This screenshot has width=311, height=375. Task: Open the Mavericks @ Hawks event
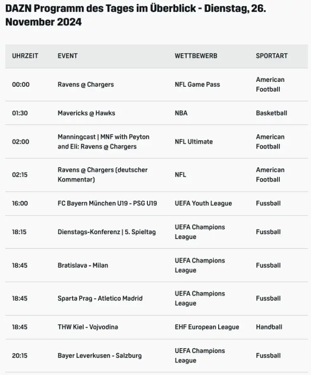[x=86, y=114]
